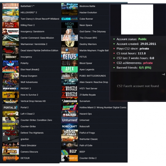Select the BEEP game thumbnail
Image resolution: width=166 pixels, height=166 pixels.
[x=69, y=152]
